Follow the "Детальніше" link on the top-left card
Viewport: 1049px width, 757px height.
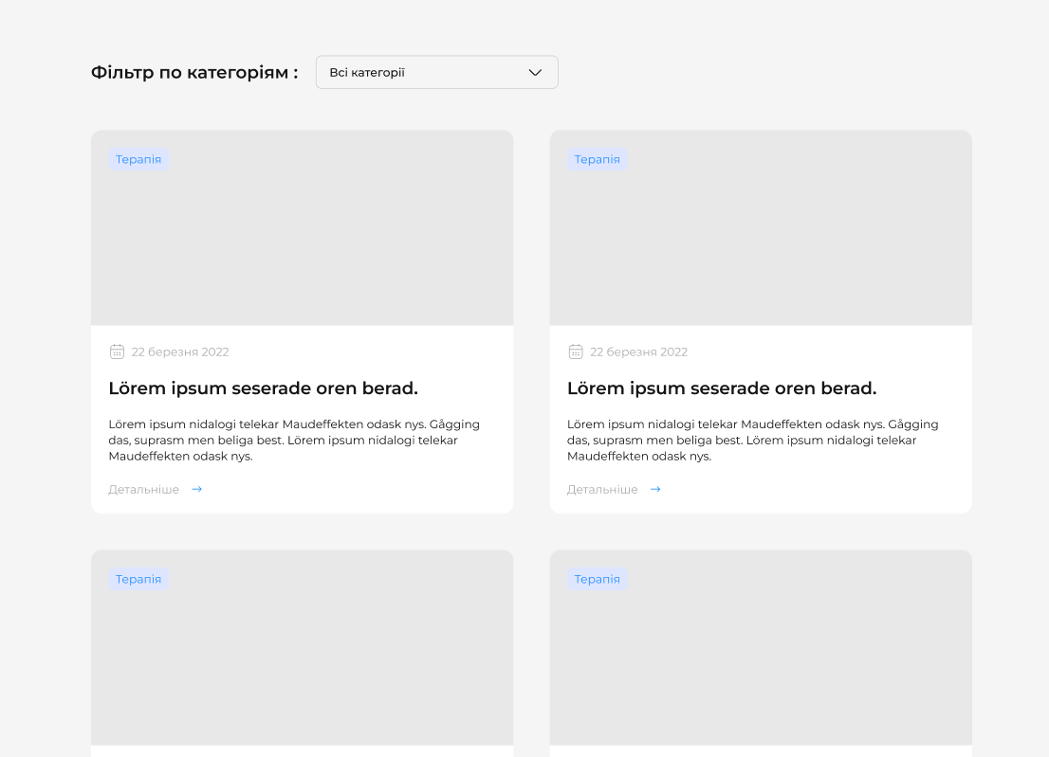tap(144, 490)
